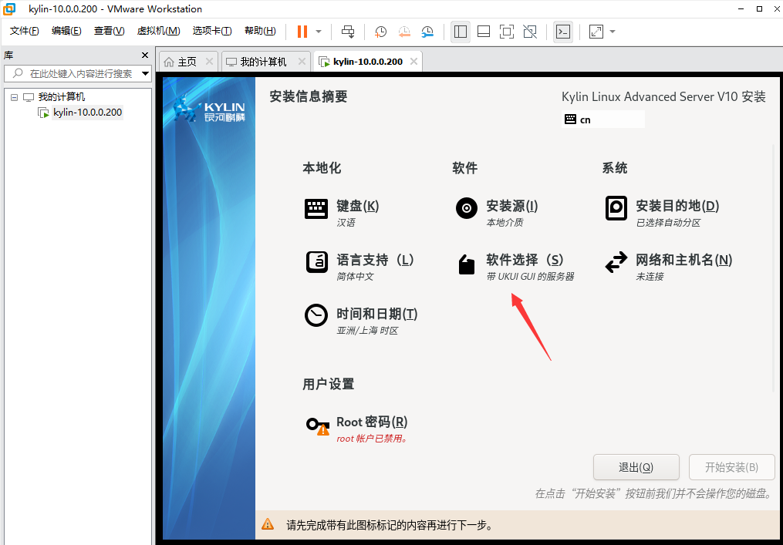Open 安装目的地(D) settings label
The width and height of the screenshot is (783, 545).
coord(677,206)
